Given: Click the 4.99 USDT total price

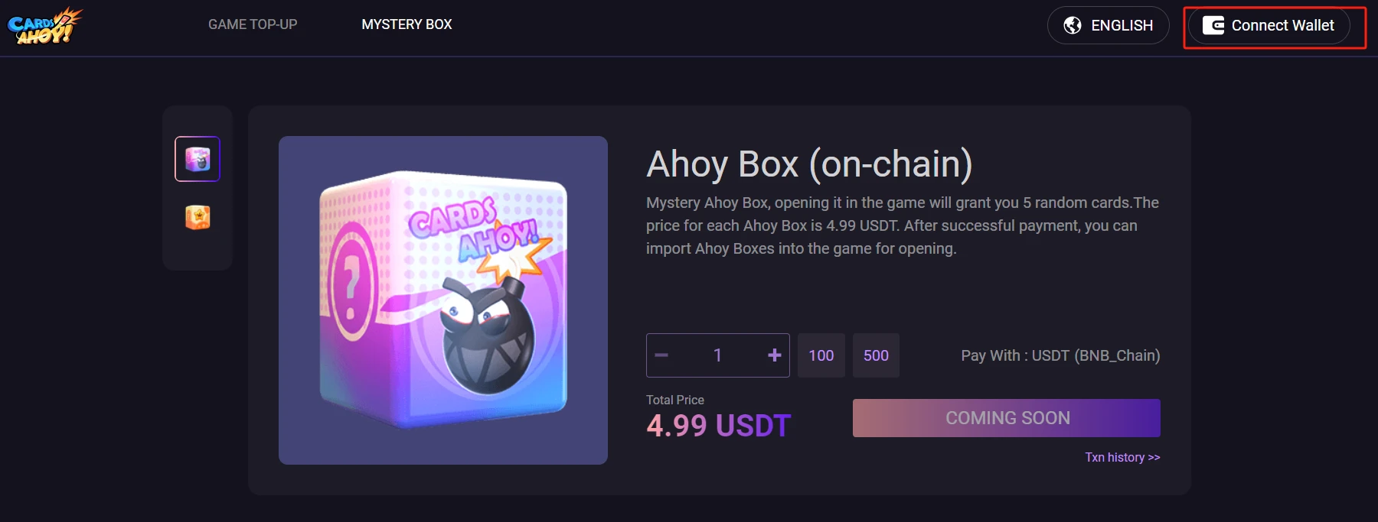Looking at the screenshot, I should (718, 426).
